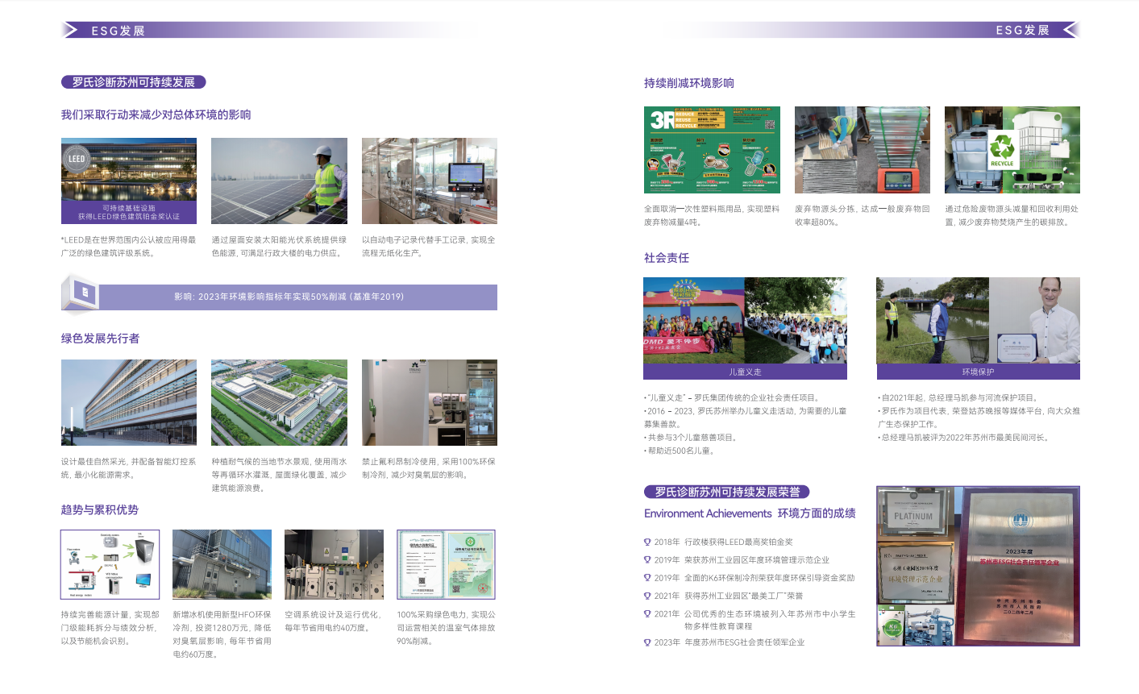Click the 社会责任 heading
This screenshot has width=1139, height=694.
(x=667, y=258)
